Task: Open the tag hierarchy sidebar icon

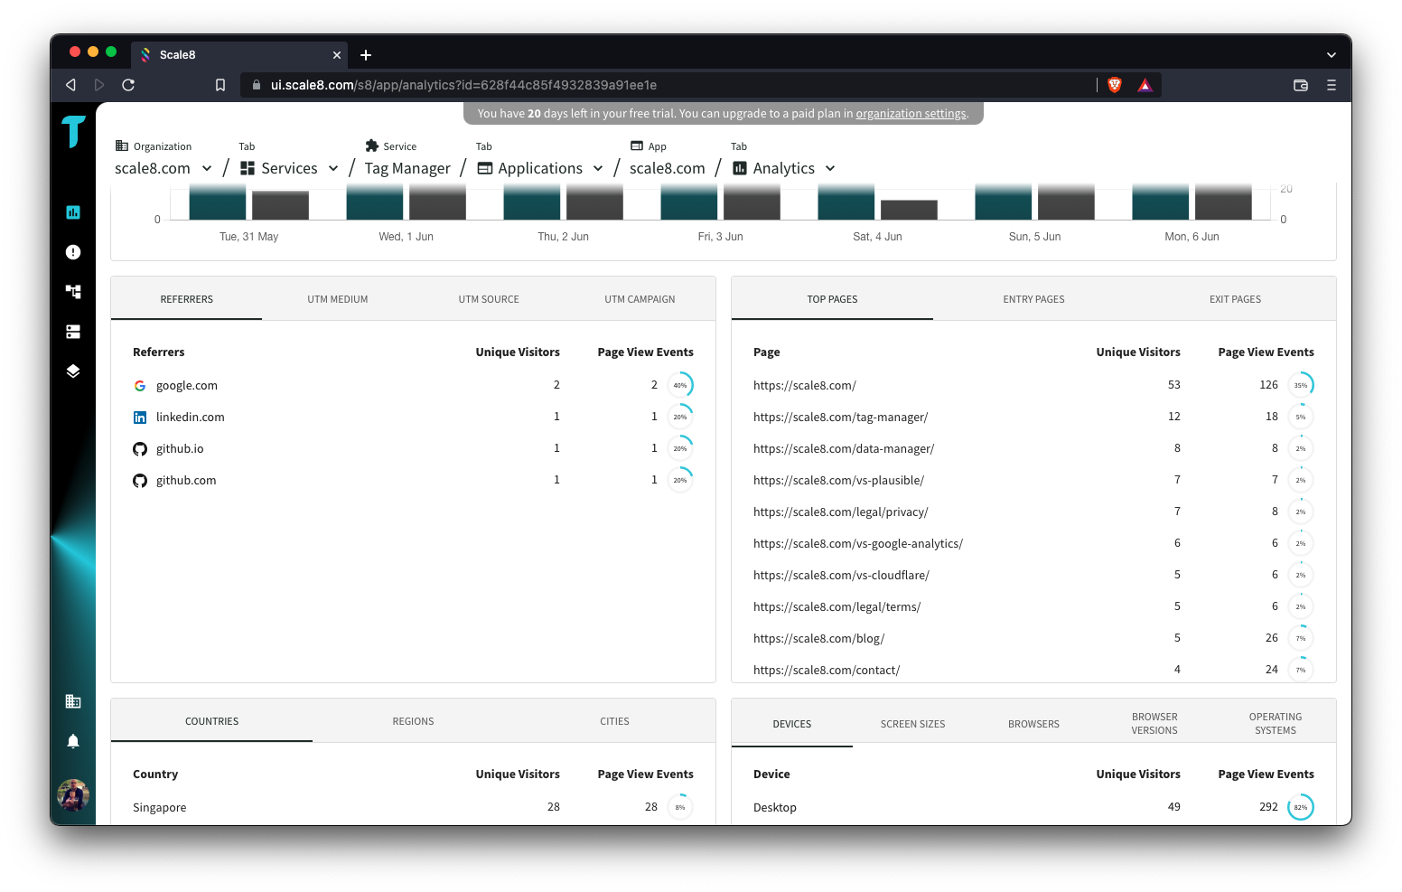Action: point(73,292)
